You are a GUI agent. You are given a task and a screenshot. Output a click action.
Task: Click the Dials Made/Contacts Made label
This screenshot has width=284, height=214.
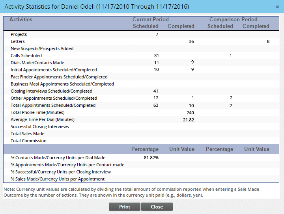click(x=37, y=63)
